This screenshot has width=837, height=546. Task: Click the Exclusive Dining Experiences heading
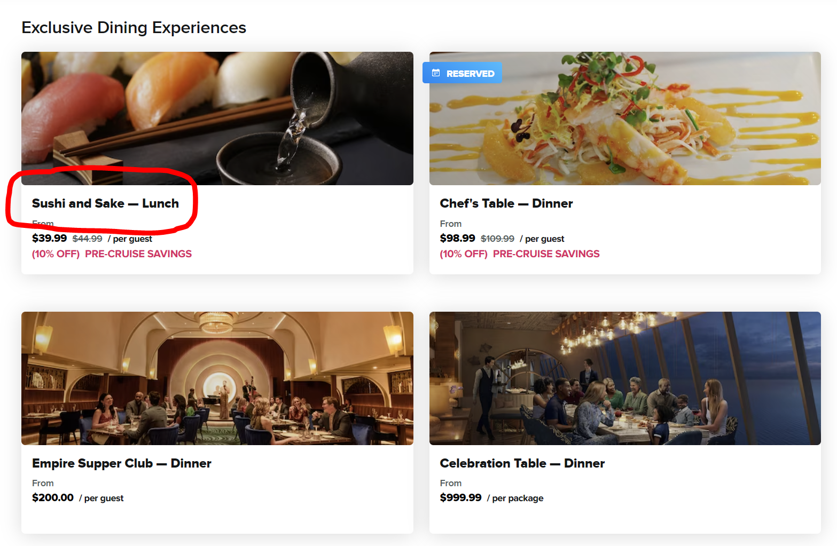[x=134, y=28]
